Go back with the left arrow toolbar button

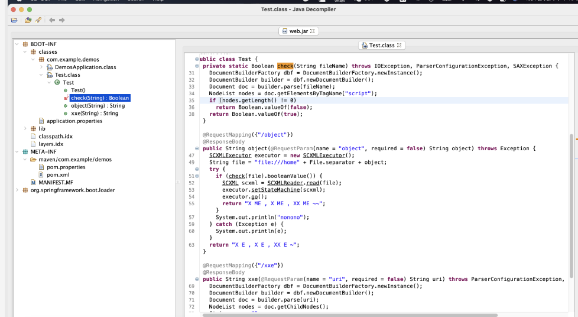(x=52, y=20)
